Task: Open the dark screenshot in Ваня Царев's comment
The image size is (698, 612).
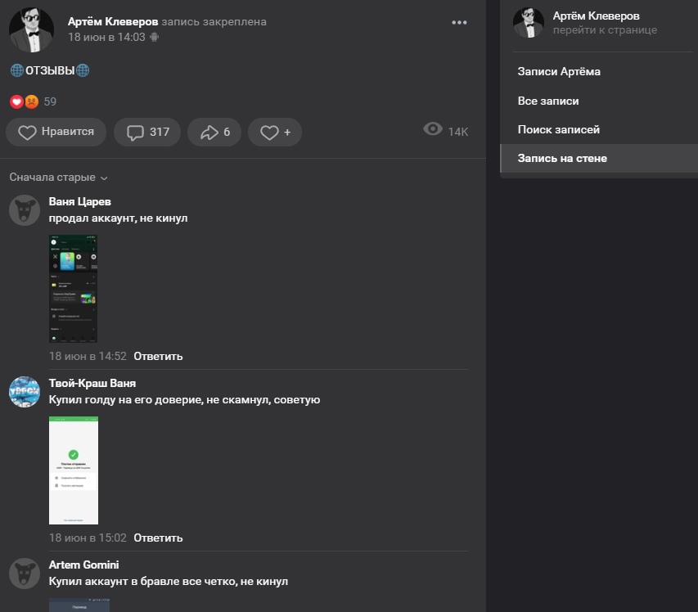Action: (x=74, y=288)
